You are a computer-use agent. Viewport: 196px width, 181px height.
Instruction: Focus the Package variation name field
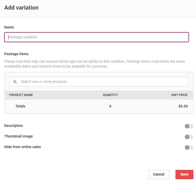tap(97, 37)
